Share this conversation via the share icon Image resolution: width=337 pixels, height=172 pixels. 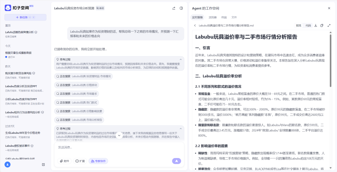click(x=174, y=8)
